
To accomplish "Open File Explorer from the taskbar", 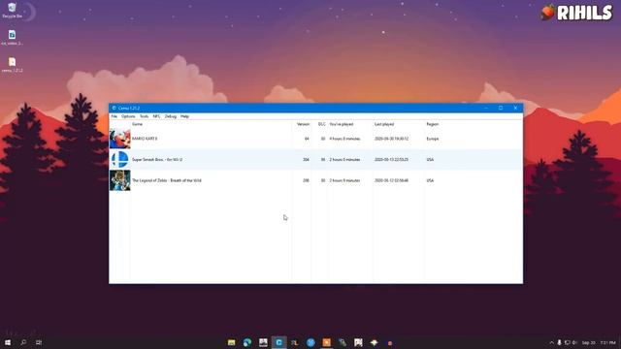I will point(232,342).
